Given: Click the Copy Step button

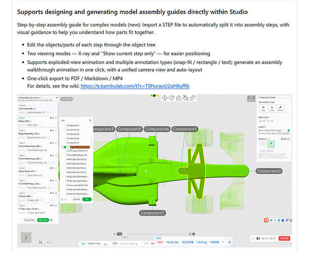Looking at the screenshot, I should (x=29, y=220).
